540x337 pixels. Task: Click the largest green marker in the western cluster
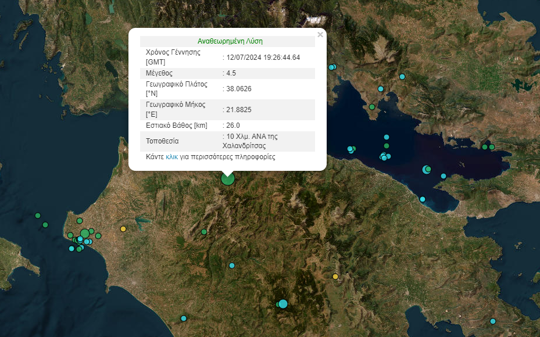point(85,234)
